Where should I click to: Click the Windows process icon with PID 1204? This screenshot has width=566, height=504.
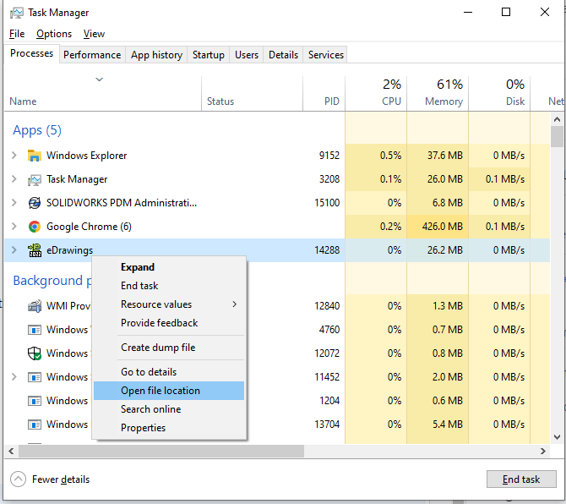35,401
